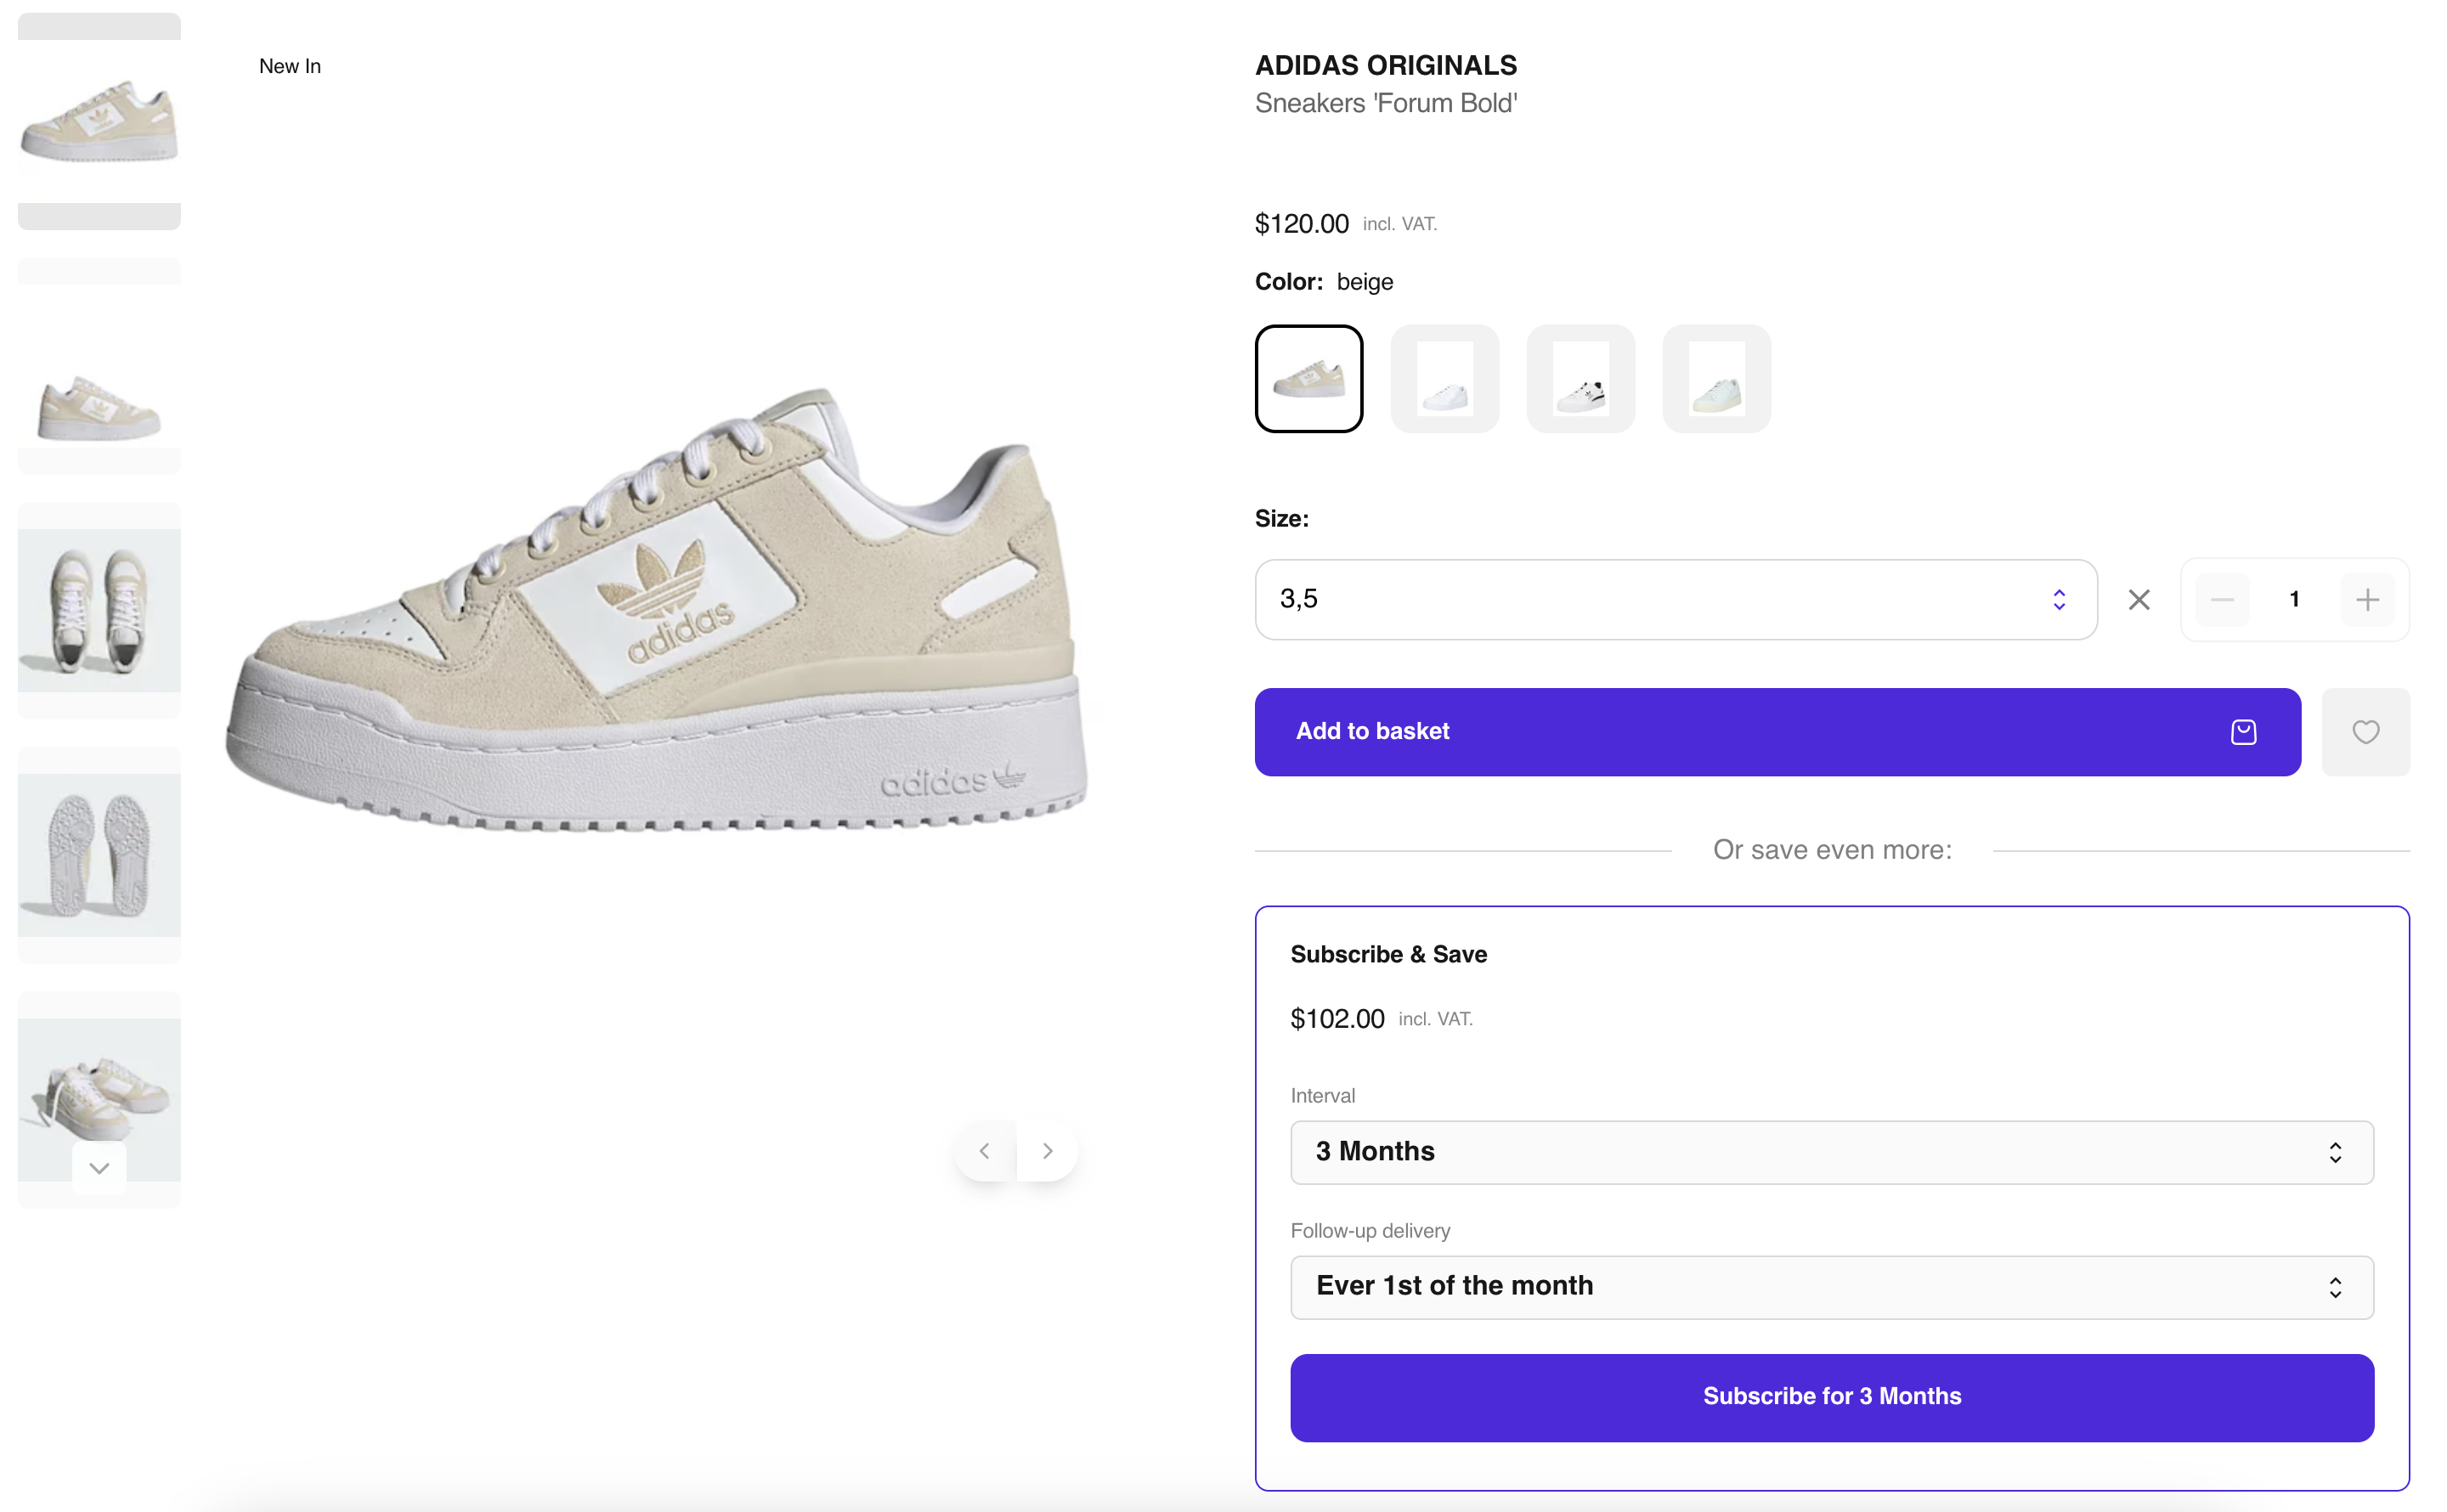Show next product image arrow
Screen dimensions: 2447x1512
click(x=1047, y=1151)
